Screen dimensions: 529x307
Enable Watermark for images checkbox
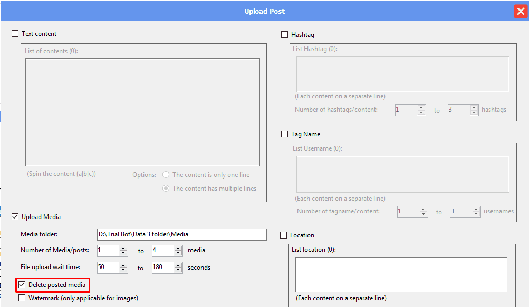[x=22, y=298]
